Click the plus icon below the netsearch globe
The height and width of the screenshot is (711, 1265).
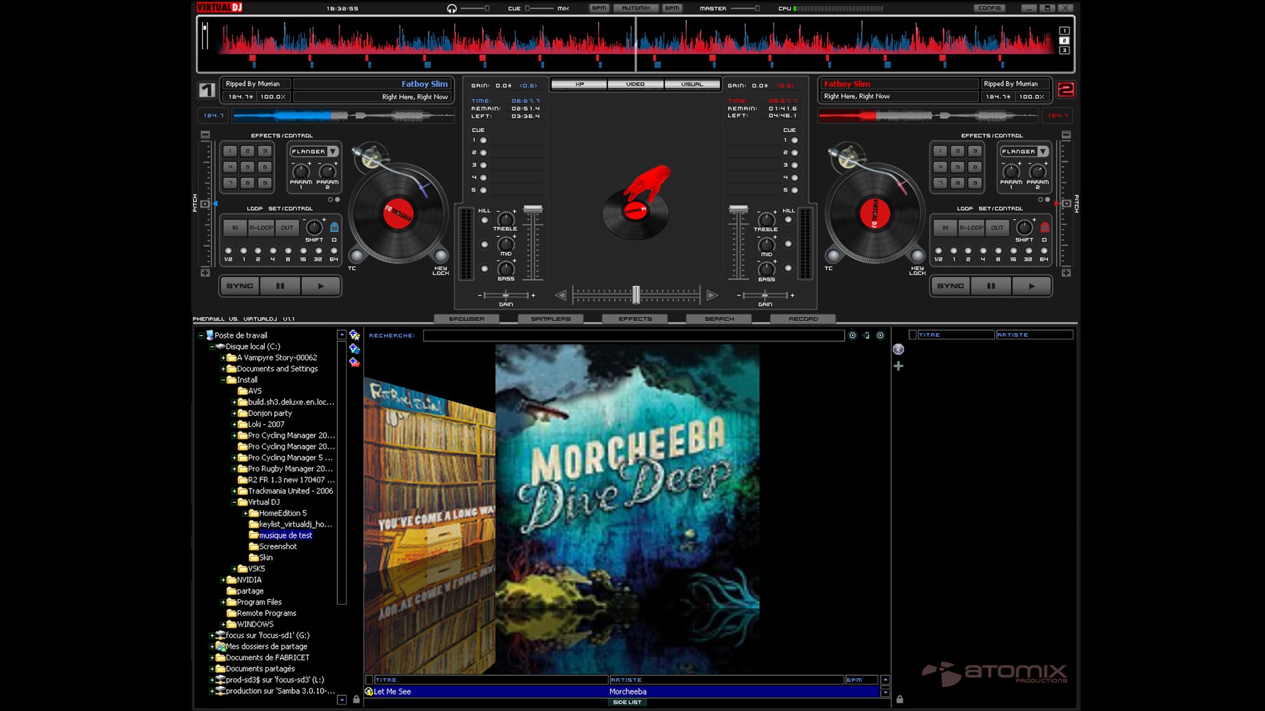[x=899, y=366]
